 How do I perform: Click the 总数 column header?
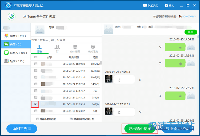95,57
